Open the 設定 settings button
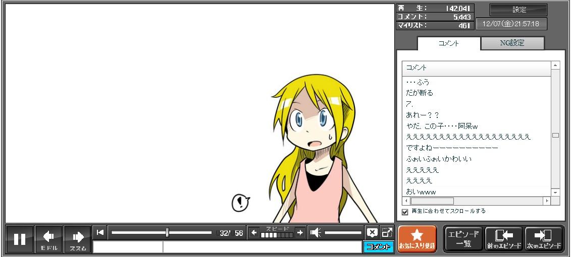571x257 pixels. tap(518, 10)
